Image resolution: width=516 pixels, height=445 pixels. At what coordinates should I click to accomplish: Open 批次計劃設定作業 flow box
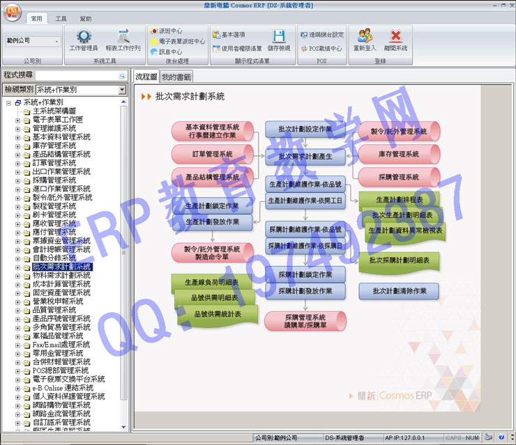[305, 129]
